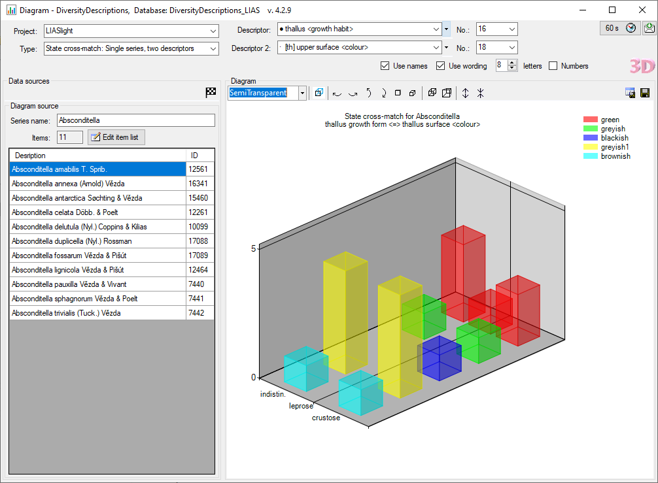Click the ID column header

[200, 156]
